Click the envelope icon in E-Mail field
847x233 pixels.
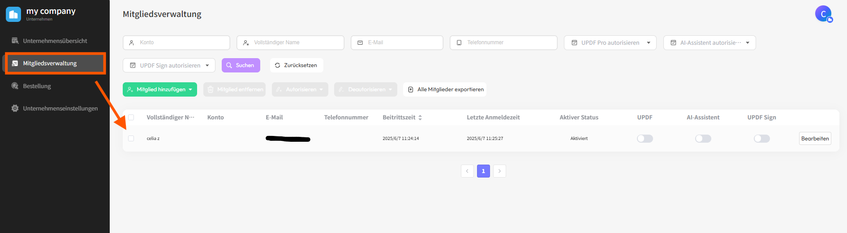[x=360, y=42]
